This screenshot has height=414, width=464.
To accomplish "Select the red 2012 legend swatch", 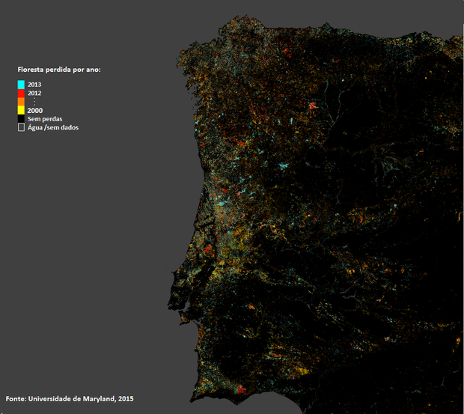I will pos(22,93).
